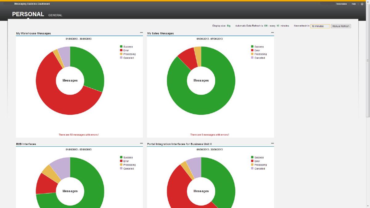The width and height of the screenshot is (370, 208).
Task: Select the PERSONAL tab
Action: tap(28, 14)
